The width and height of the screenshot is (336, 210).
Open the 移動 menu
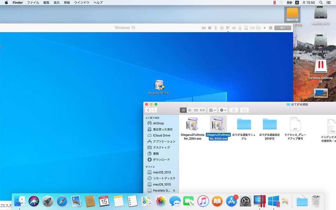[x=67, y=3]
